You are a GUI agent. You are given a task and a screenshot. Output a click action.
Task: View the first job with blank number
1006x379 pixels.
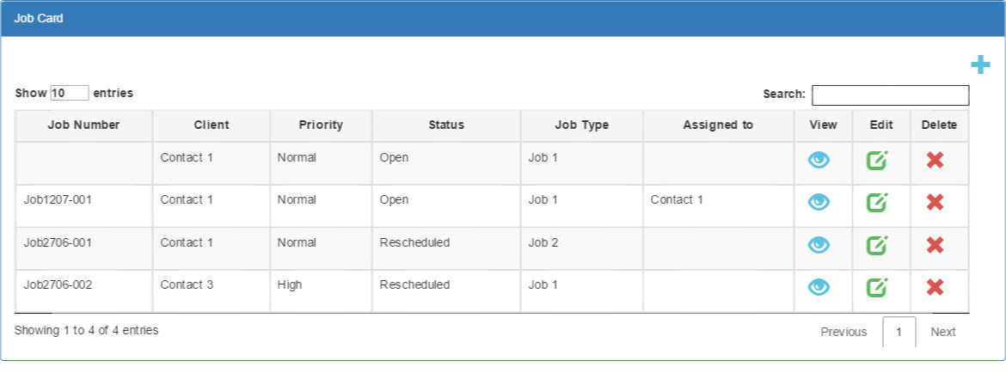click(819, 161)
